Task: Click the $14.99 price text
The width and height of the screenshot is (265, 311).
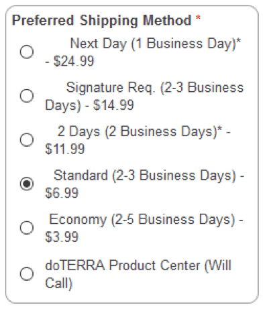Action: [113, 105]
